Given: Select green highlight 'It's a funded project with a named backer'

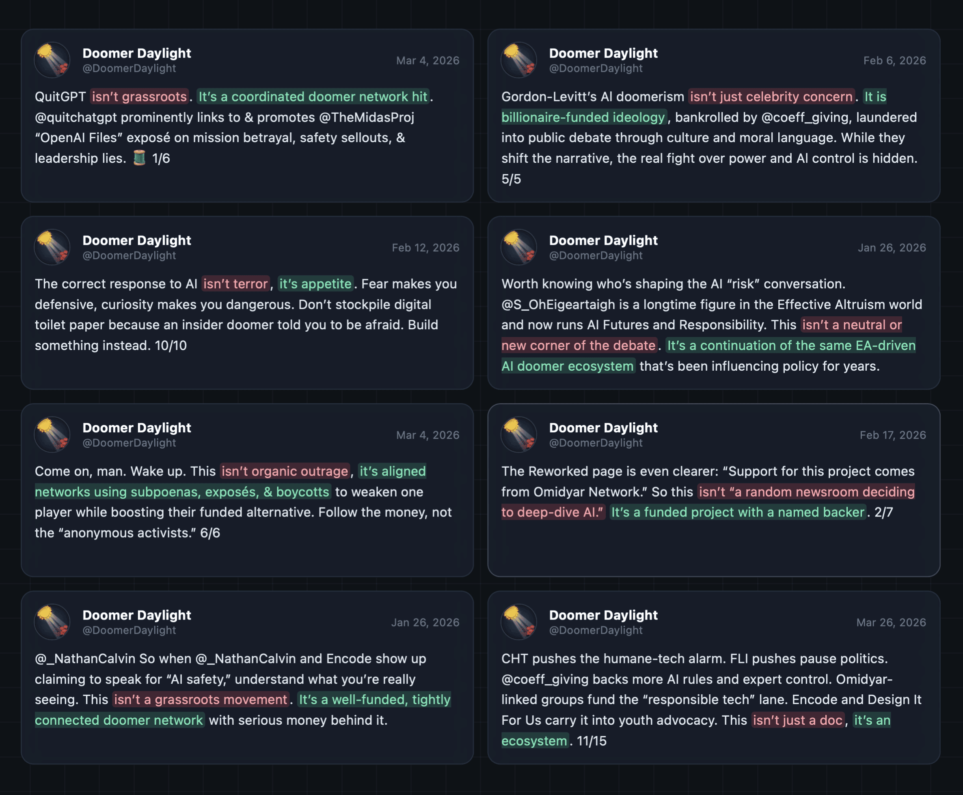Looking at the screenshot, I should [x=738, y=512].
